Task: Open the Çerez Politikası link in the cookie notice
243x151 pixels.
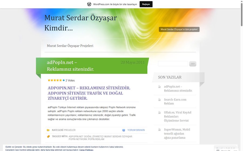Action: (86, 150)
